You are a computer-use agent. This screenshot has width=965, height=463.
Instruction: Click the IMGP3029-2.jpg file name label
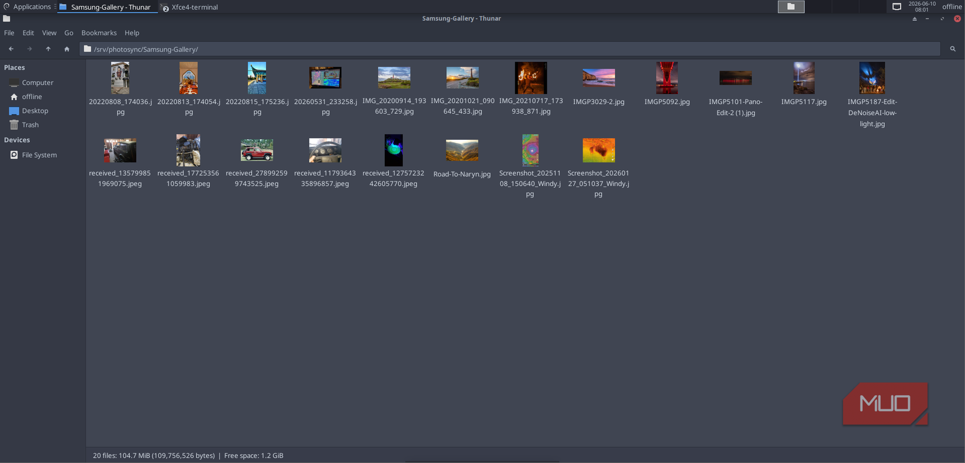tap(599, 102)
